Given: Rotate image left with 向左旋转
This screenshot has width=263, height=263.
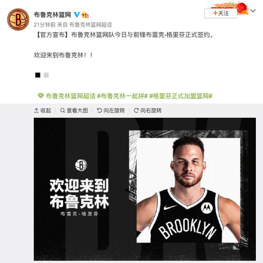Looking at the screenshot, I should pos(111,110).
